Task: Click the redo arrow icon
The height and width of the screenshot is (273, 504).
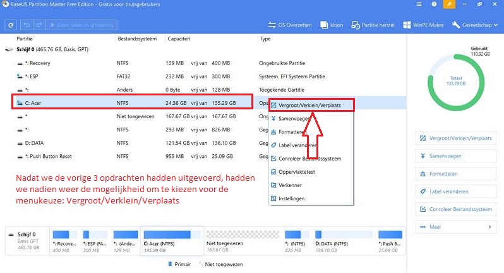Action: 39,25
